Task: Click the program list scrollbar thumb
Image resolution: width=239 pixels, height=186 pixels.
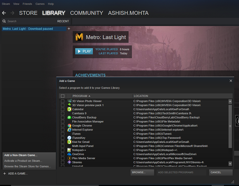Action: coord(230,126)
